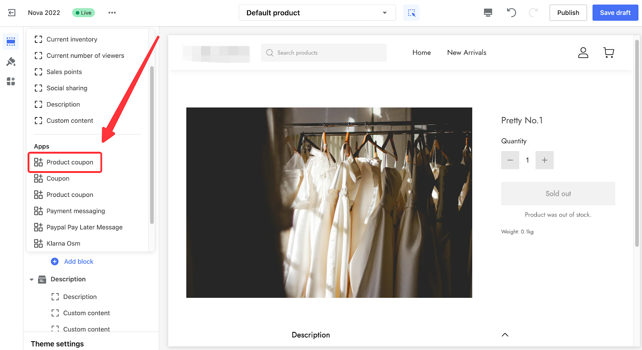The width and height of the screenshot is (642, 350).
Task: Open the shopping cart icon
Action: 608,53
